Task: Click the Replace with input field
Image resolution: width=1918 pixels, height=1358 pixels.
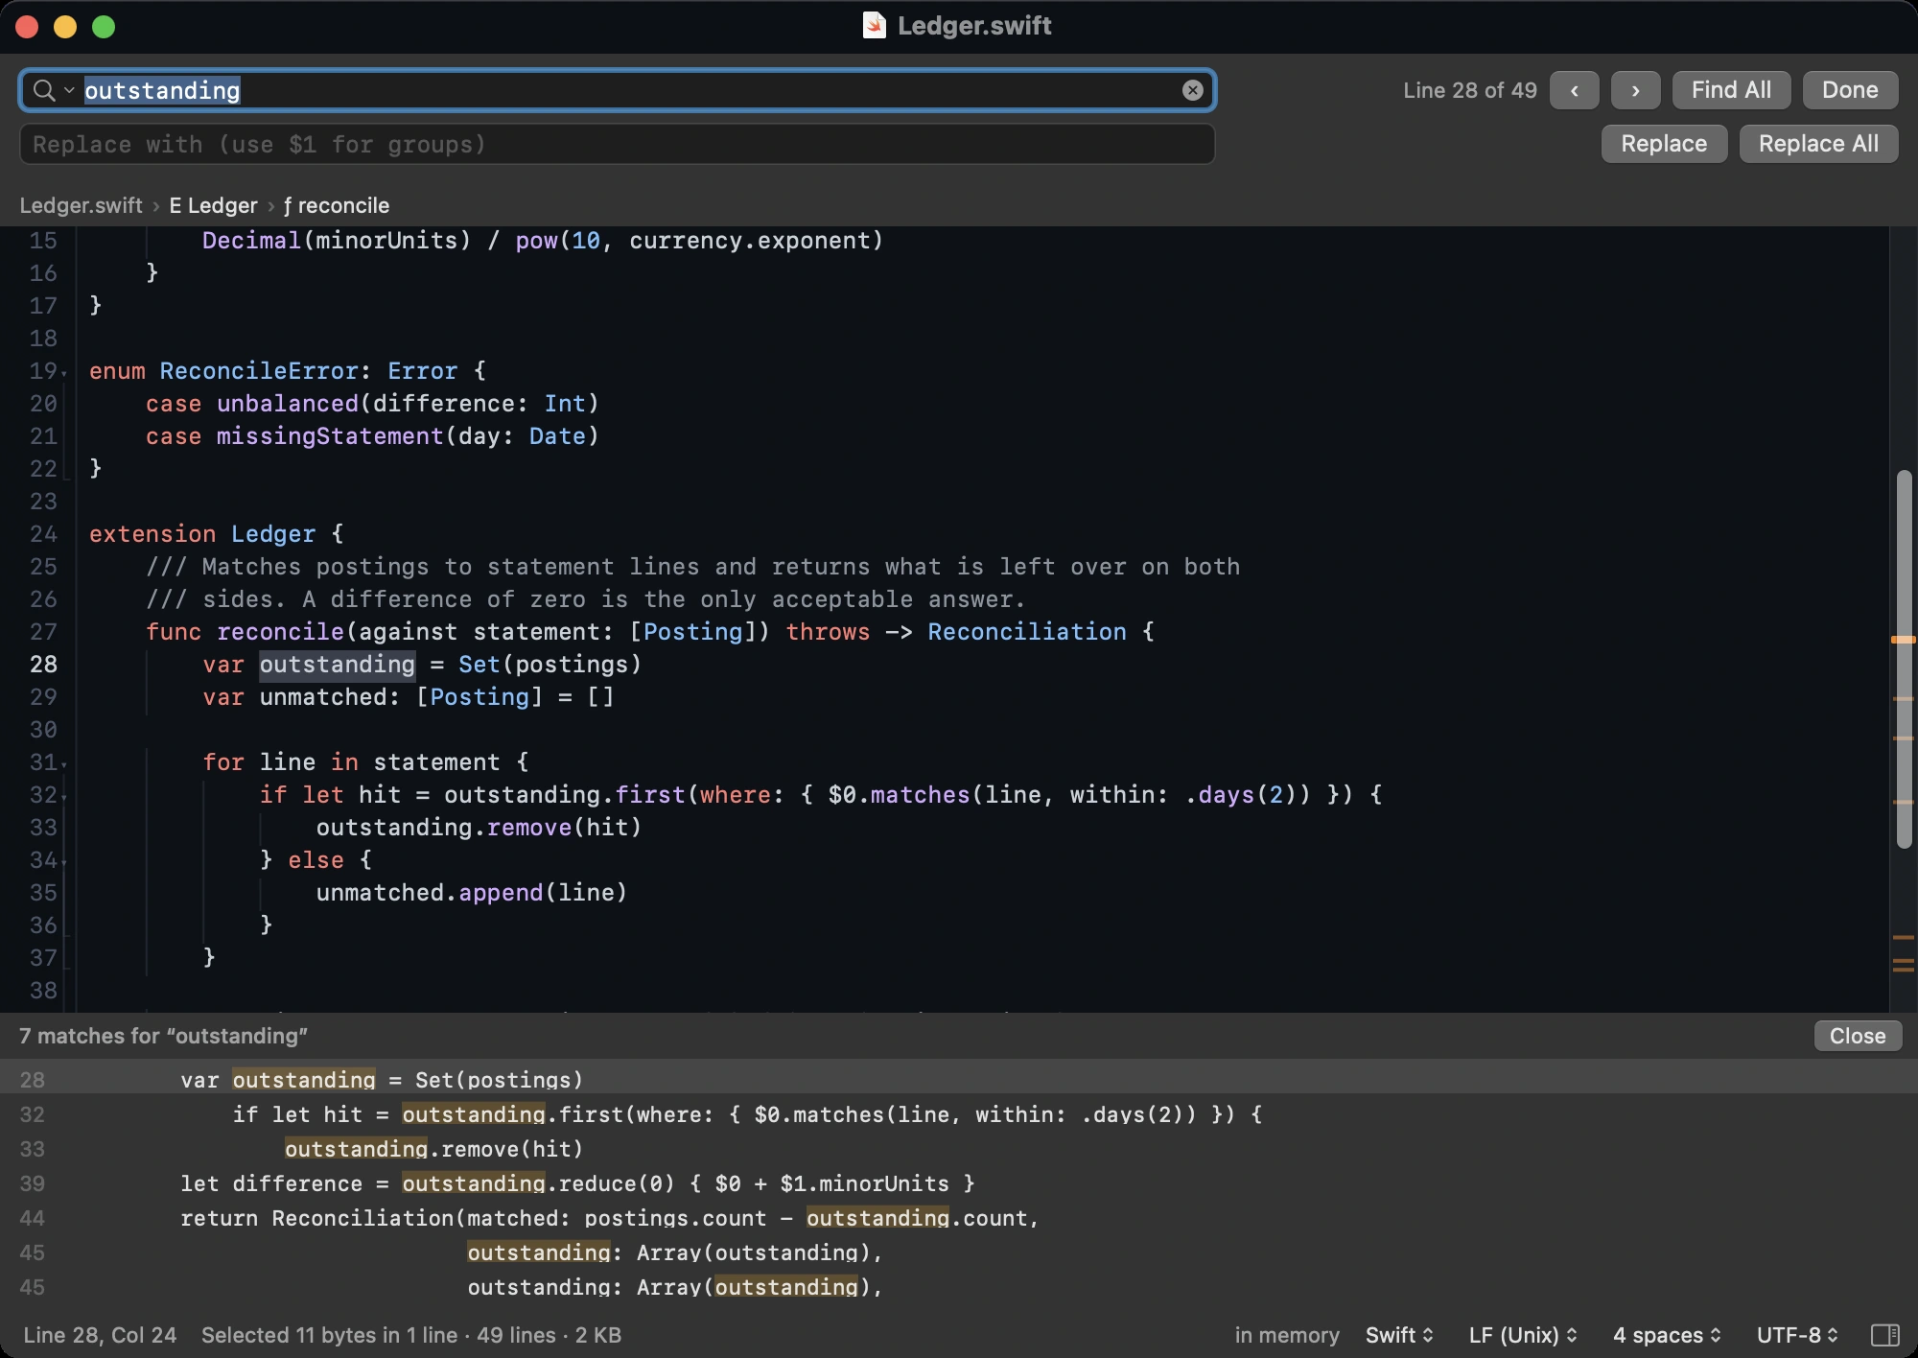Action: click(x=618, y=144)
